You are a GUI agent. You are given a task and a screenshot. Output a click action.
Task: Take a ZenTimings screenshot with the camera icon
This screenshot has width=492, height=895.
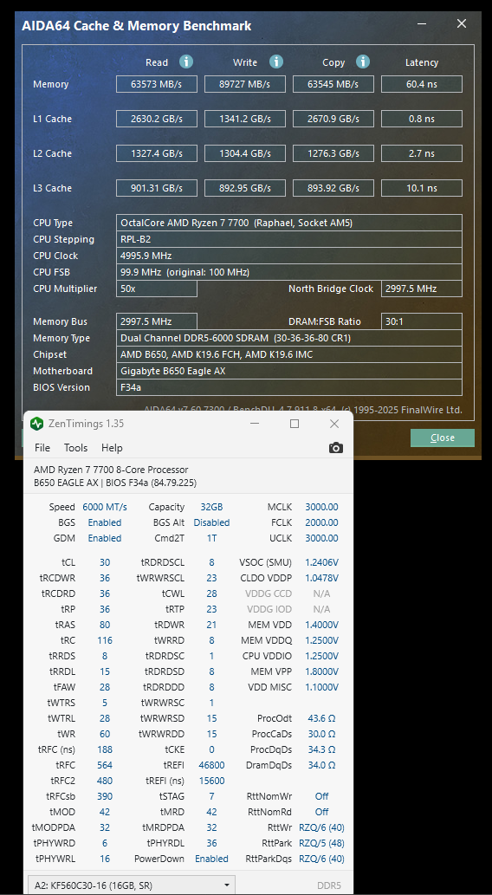[336, 447]
